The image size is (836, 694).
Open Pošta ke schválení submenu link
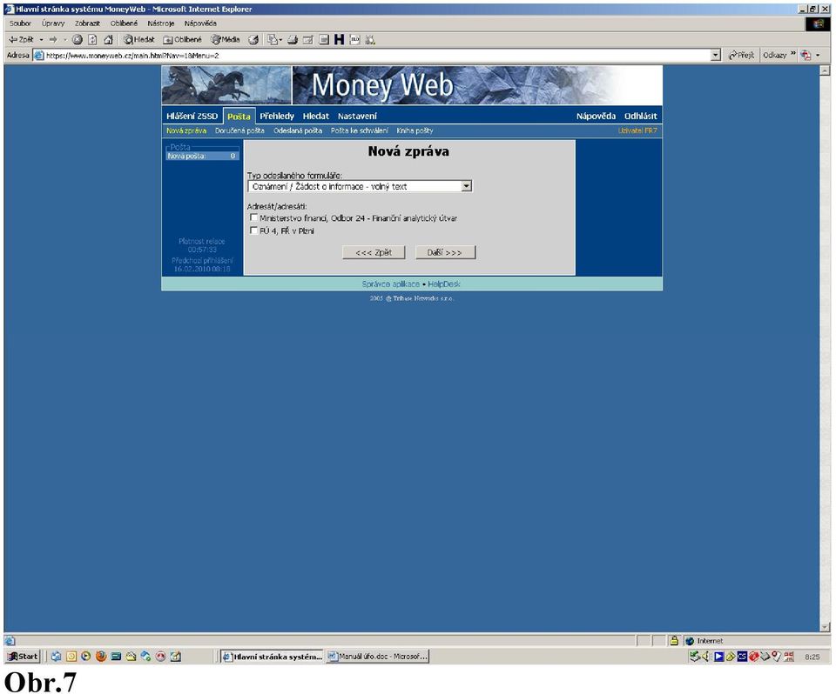click(x=360, y=130)
